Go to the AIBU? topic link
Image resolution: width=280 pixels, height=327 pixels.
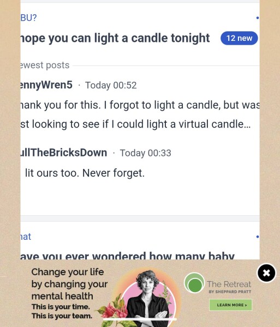click(x=28, y=18)
